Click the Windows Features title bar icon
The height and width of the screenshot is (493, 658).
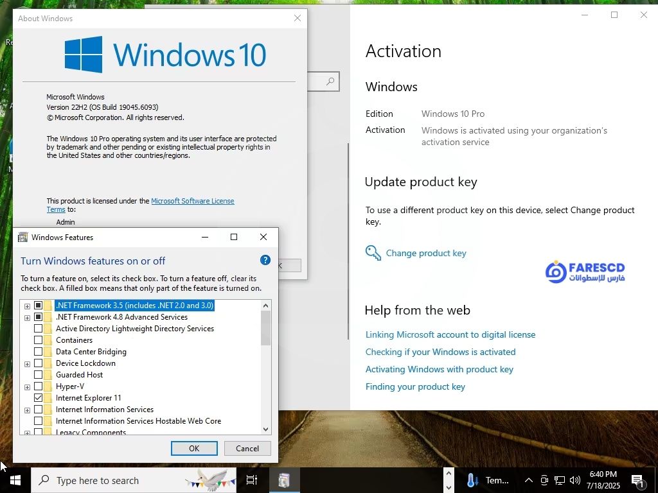23,238
